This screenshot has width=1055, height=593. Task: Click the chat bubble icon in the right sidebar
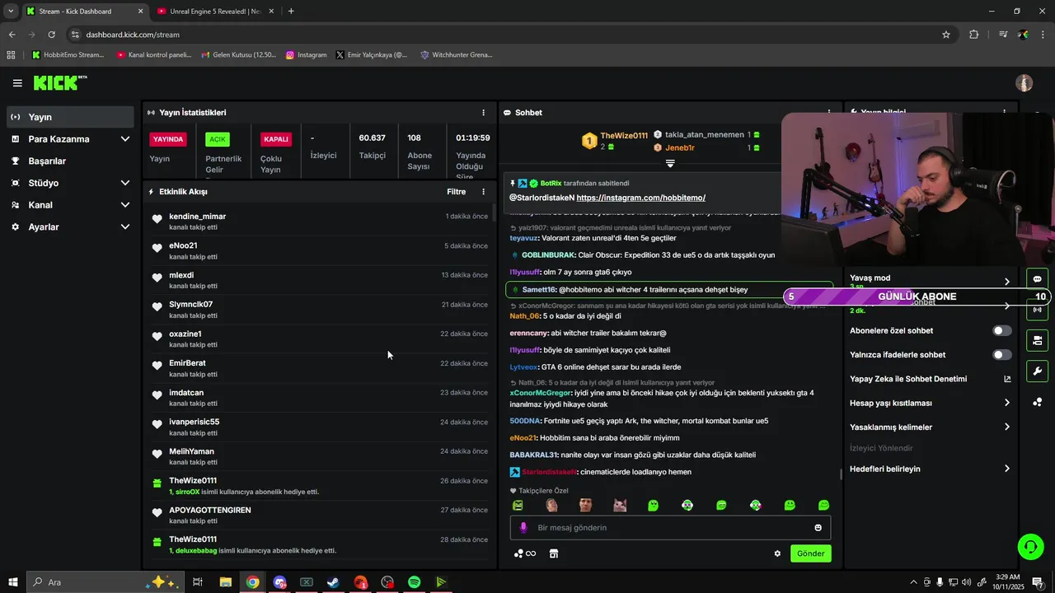pyautogui.click(x=1037, y=279)
